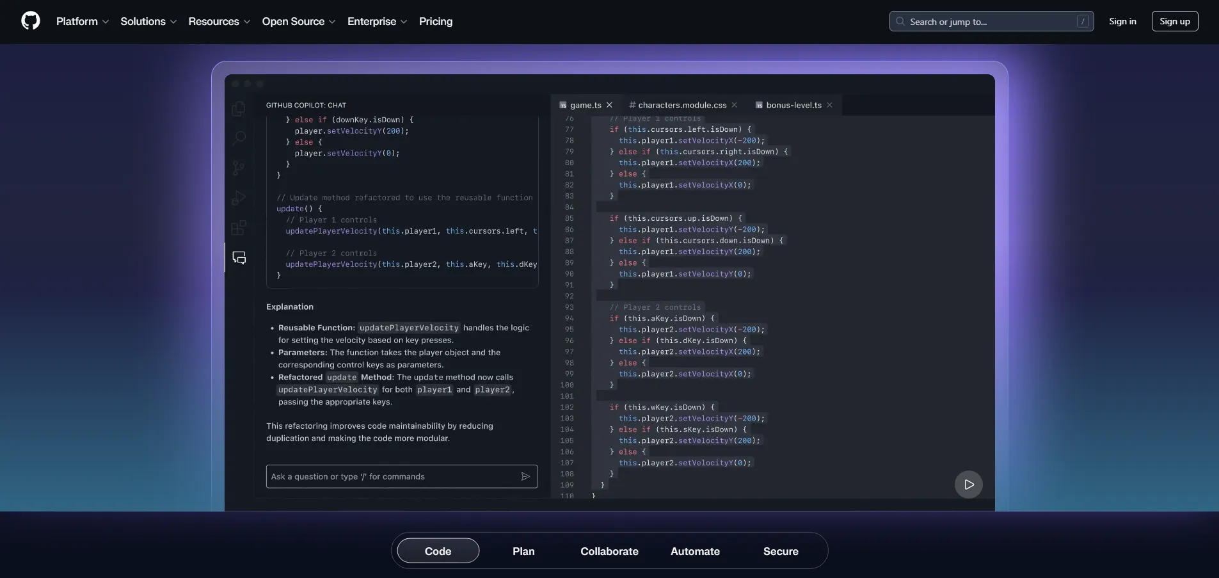
Task: Click the game.ts file icon in its tab
Action: pyautogui.click(x=563, y=105)
